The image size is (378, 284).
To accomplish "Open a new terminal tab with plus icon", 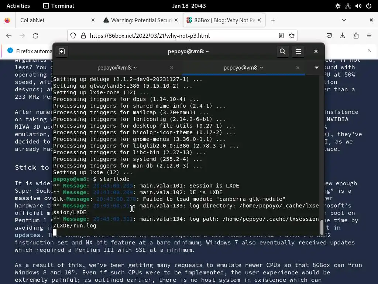I will click(x=62, y=51).
